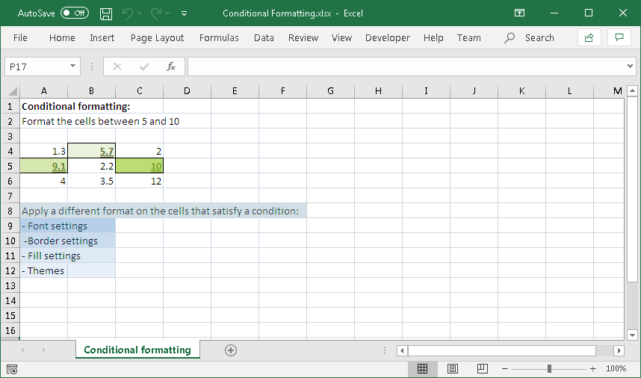Open Customize Quick Access Toolbar dropdown

[x=185, y=13]
